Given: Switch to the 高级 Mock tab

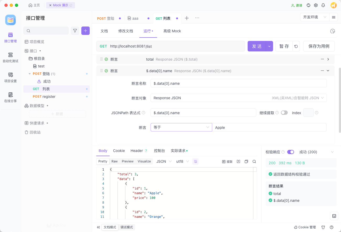Looking at the screenshot, I should tap(172, 31).
